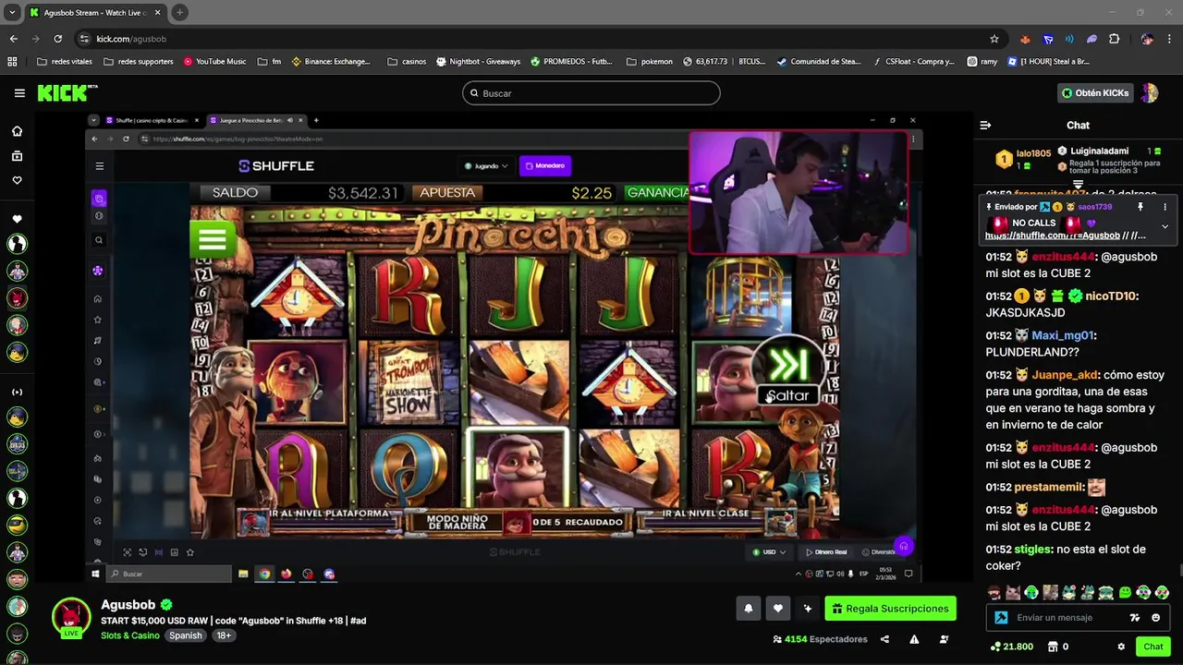Image resolution: width=1183 pixels, height=665 pixels.
Task: Open Agusbob channel avatar
Action: [71, 617]
